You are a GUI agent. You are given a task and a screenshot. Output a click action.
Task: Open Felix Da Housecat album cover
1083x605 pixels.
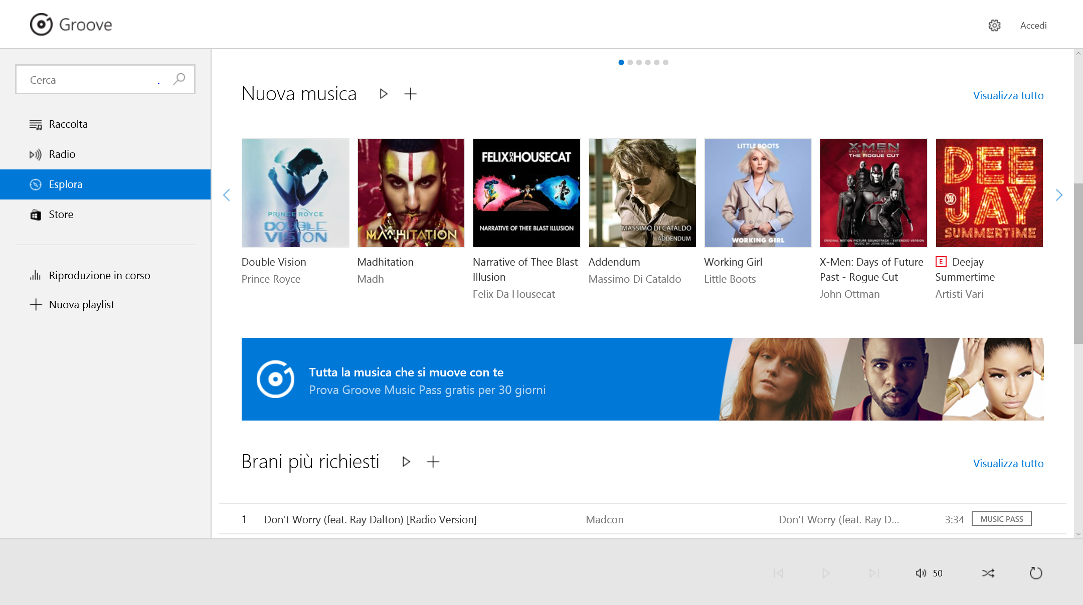(x=526, y=193)
